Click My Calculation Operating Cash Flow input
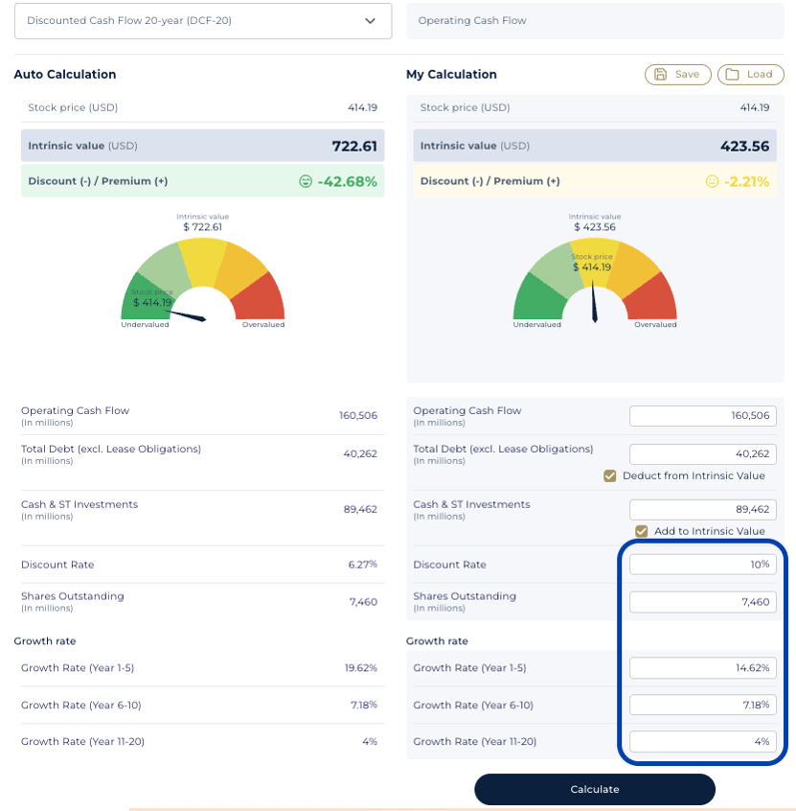Viewport: 796px width, 811px height. pos(702,416)
